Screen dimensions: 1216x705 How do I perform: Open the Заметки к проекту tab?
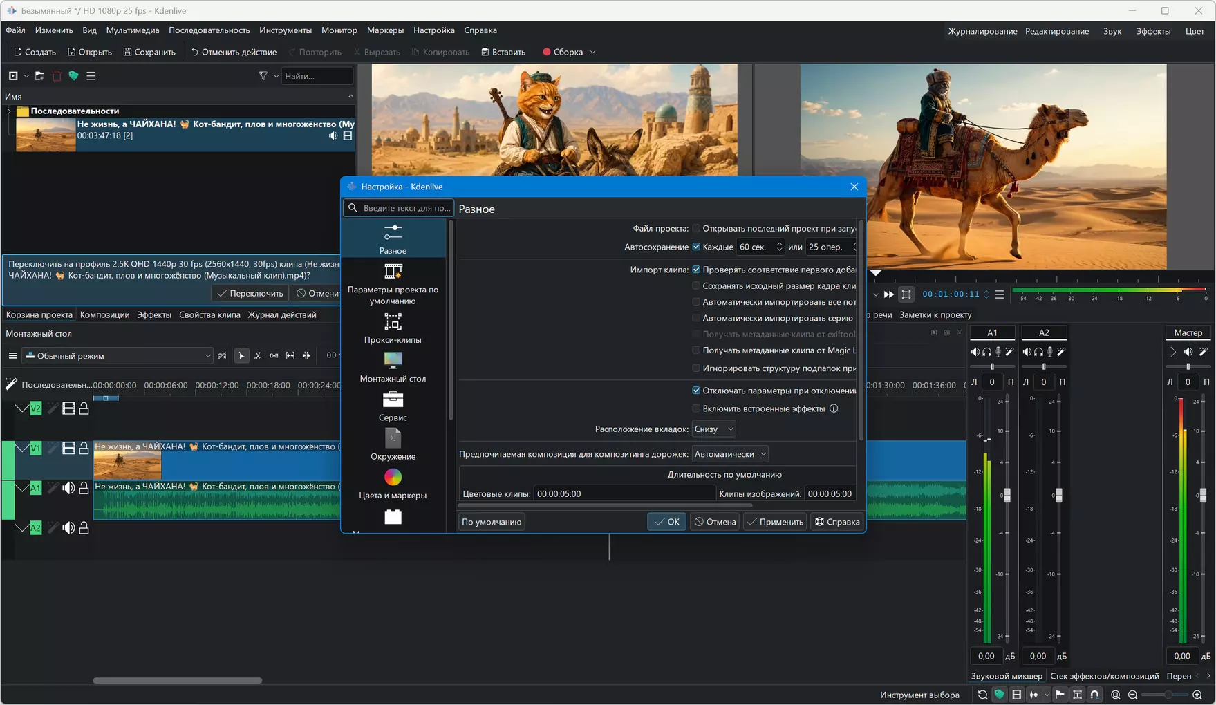coord(935,314)
